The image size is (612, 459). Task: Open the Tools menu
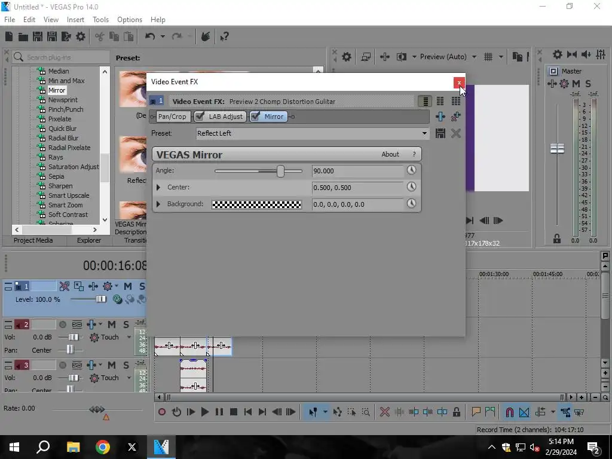(x=100, y=20)
